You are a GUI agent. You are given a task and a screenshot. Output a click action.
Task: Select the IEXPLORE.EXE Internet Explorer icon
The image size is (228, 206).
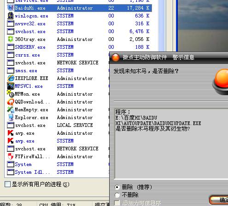click(11, 78)
